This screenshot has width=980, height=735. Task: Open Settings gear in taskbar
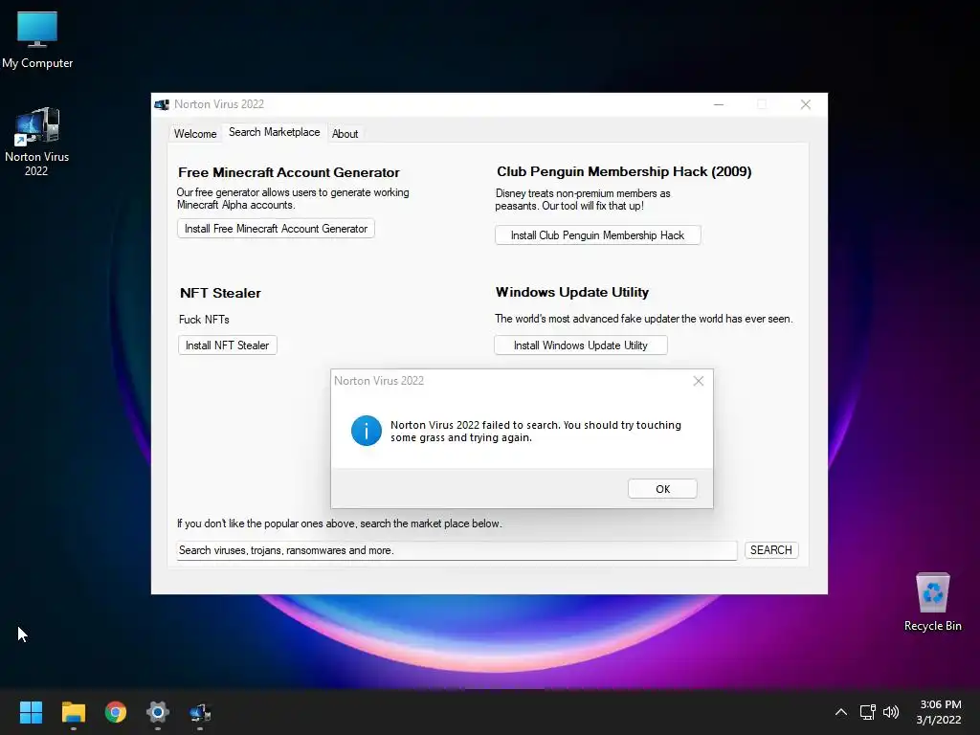click(158, 712)
